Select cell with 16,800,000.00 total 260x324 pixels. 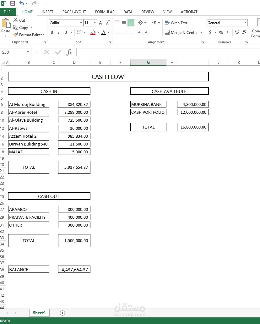(x=193, y=127)
